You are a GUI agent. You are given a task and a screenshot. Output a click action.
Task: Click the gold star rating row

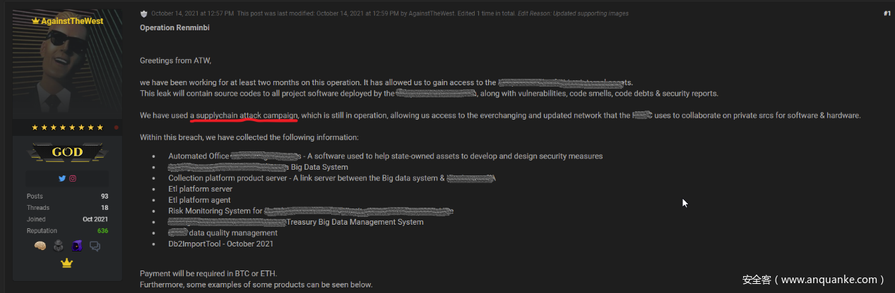coord(67,127)
